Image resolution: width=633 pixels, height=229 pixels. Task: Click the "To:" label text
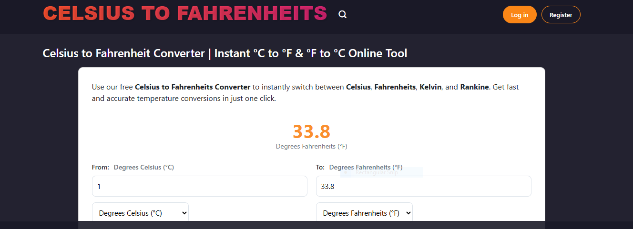(x=320, y=167)
